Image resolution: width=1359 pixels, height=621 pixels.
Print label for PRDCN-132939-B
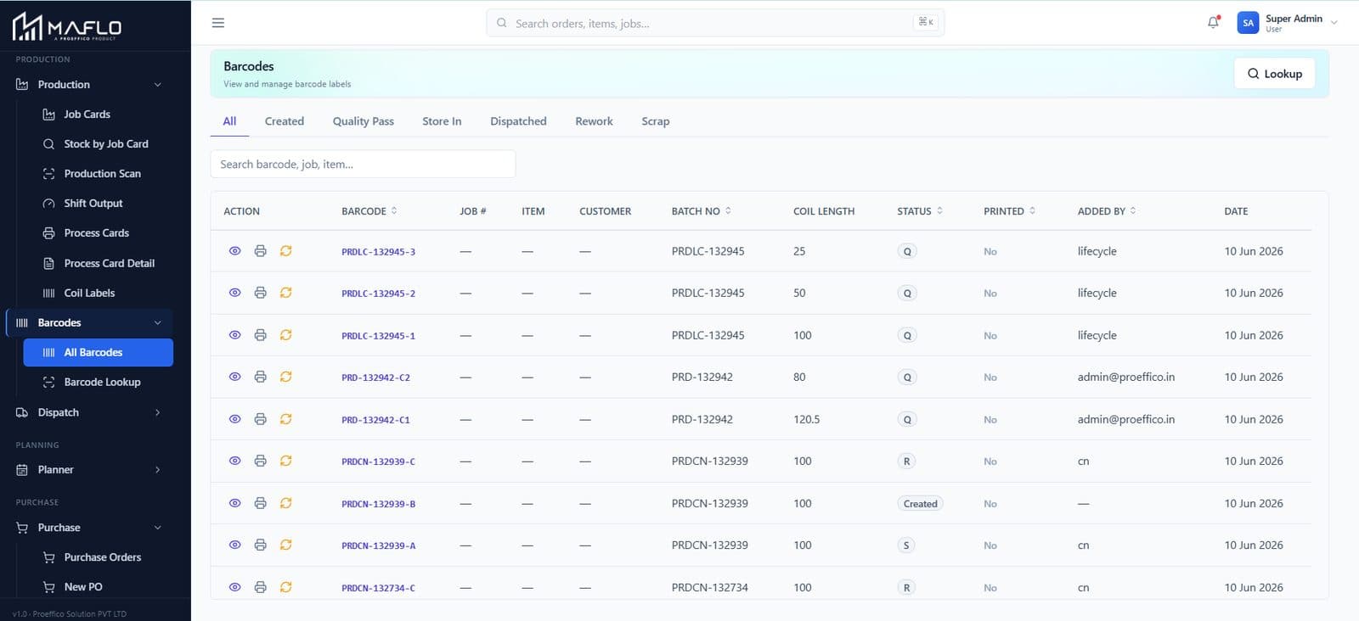point(261,503)
